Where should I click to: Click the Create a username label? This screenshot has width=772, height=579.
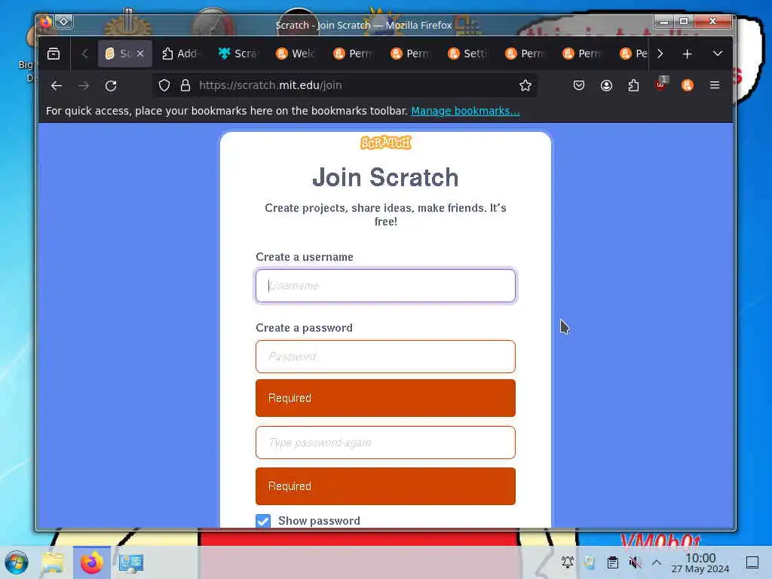(x=305, y=257)
